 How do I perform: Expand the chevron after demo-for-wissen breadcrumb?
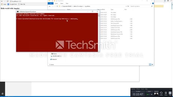pyautogui.click(x=84, y=6)
